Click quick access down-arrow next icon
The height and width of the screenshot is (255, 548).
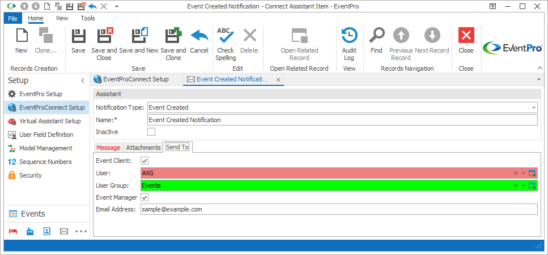click(x=36, y=6)
